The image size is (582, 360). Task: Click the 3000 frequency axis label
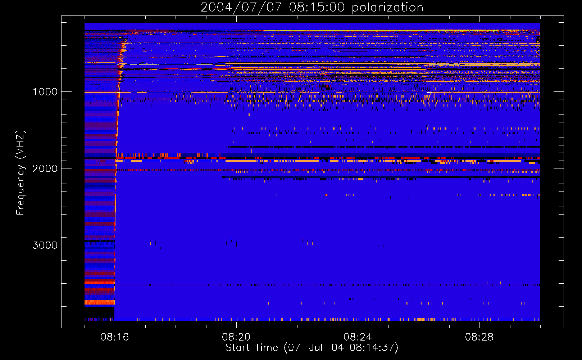45,245
